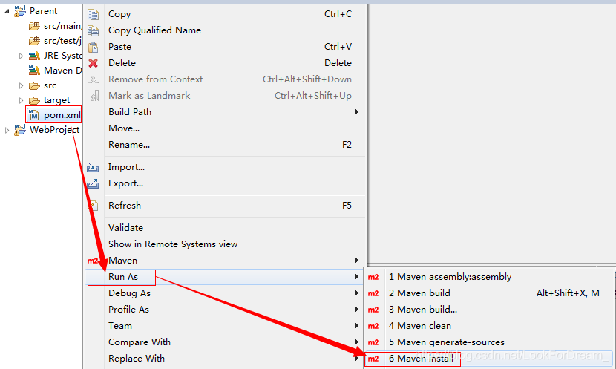Click the Export icon
The image size is (616, 369).
click(93, 183)
